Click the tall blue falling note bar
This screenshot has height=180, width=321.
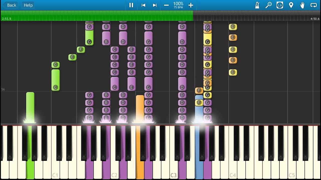pos(199,109)
